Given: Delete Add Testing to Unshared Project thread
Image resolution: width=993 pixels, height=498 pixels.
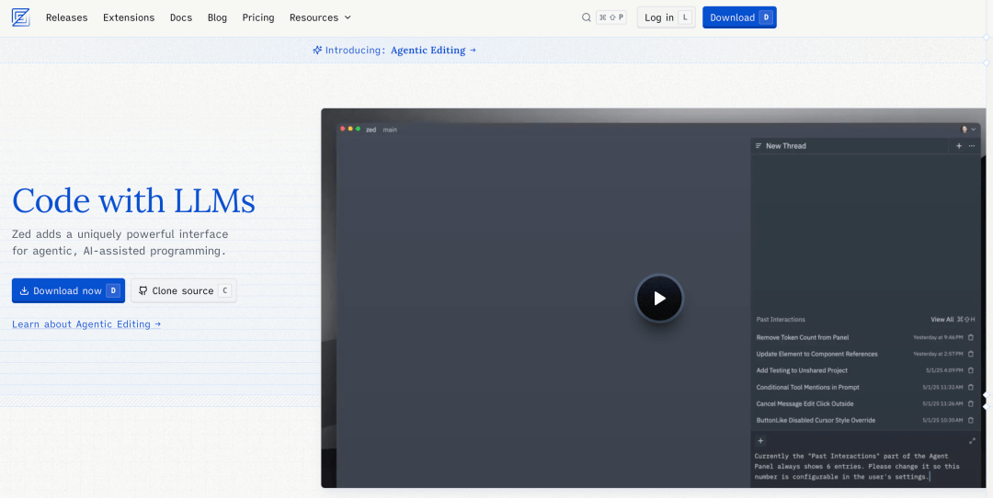Looking at the screenshot, I should coord(971,371).
